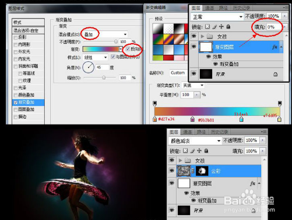Screen dimensions: 292x220
Task: Click gradient preview swatch in Gradient Overlay
Action: pos(101,49)
